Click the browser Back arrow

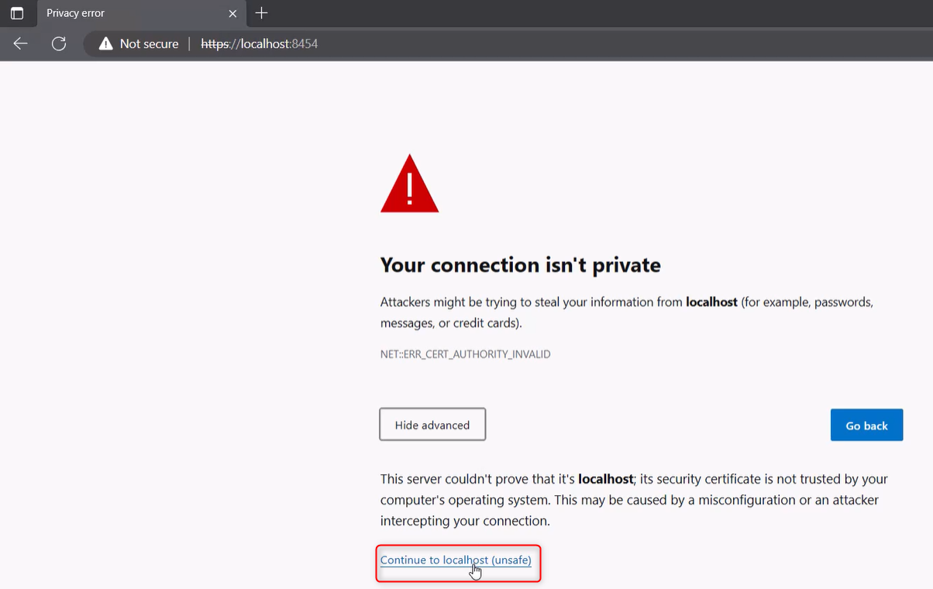pos(21,44)
